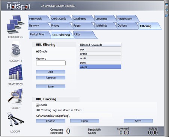Click the middle icon in right edge strip

click(167, 10)
